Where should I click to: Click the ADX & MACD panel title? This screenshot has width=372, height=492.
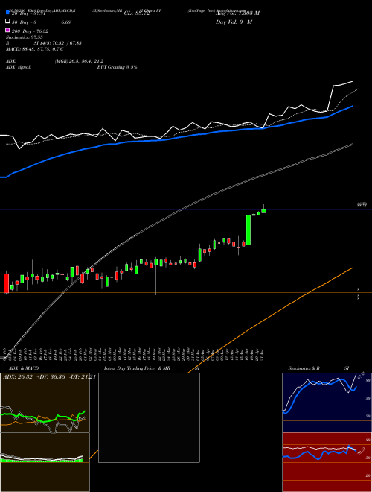point(24,368)
